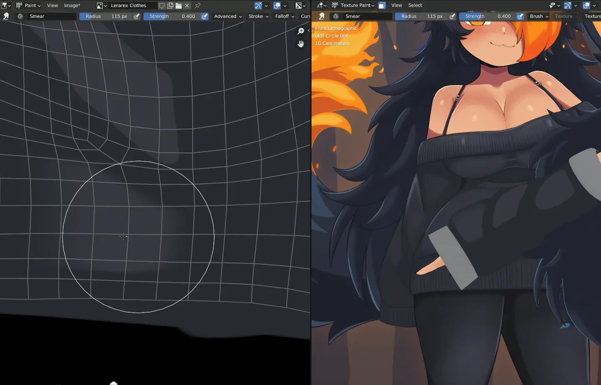Open the Image* menu
601x385 pixels.
click(72, 5)
